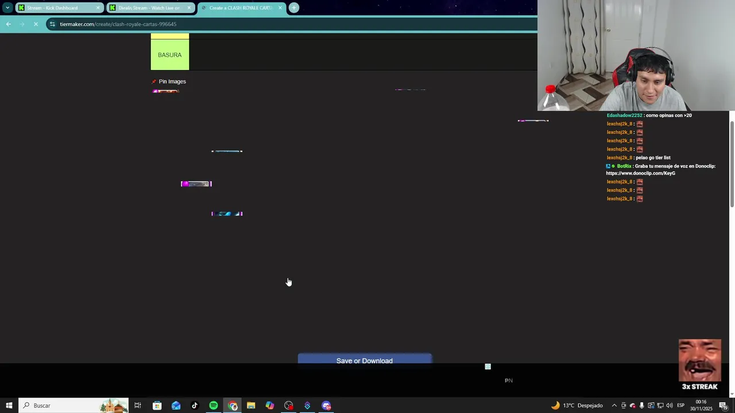Open Spotify from the taskbar
Viewport: 735px width, 413px height.
pos(214,406)
